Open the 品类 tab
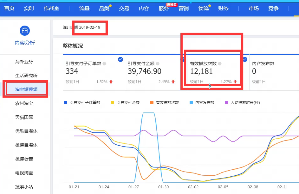The width and height of the screenshot is (299, 194). click(x=104, y=8)
